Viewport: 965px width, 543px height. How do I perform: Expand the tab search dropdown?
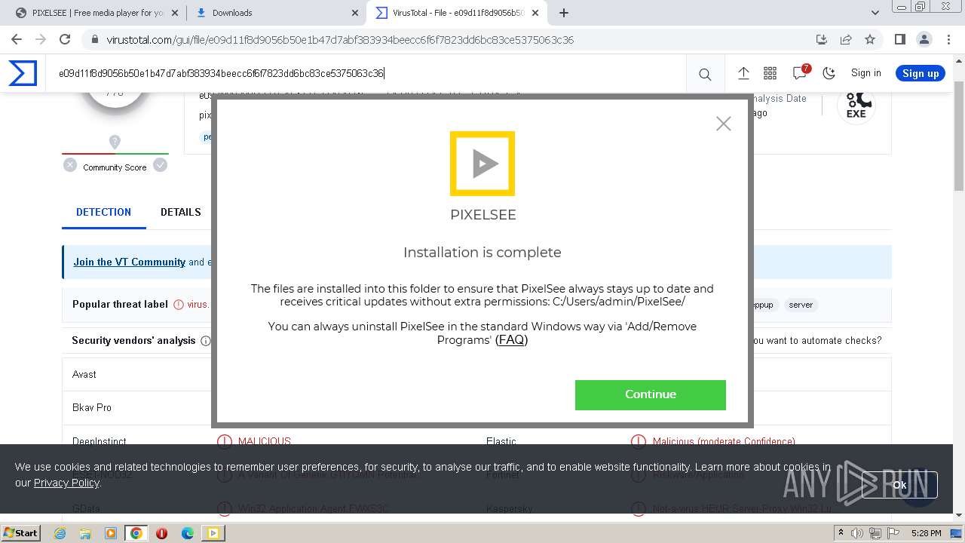point(875,13)
